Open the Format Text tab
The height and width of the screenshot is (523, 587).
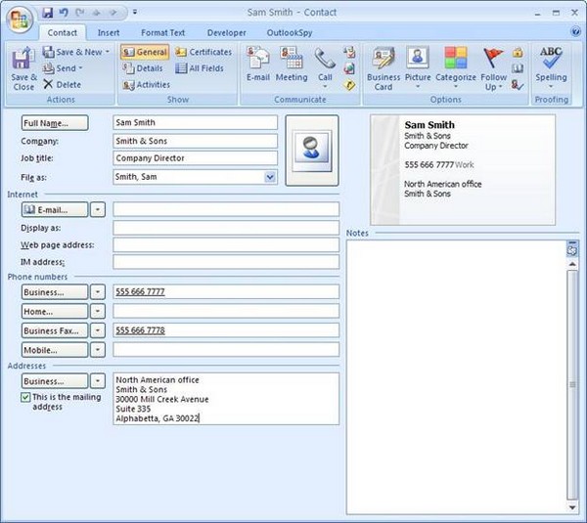[162, 33]
